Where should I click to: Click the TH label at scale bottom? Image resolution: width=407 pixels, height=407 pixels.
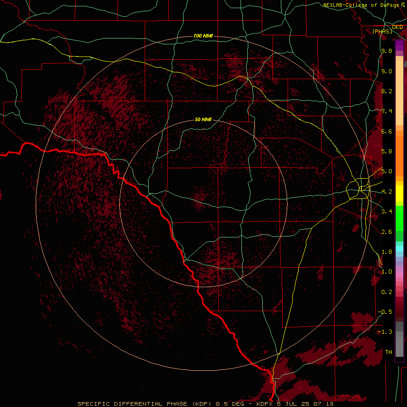[388, 352]
